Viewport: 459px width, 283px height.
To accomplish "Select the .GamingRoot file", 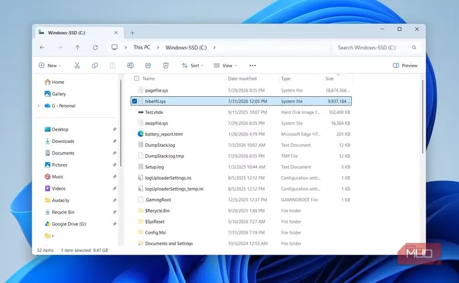I will tap(241, 200).
